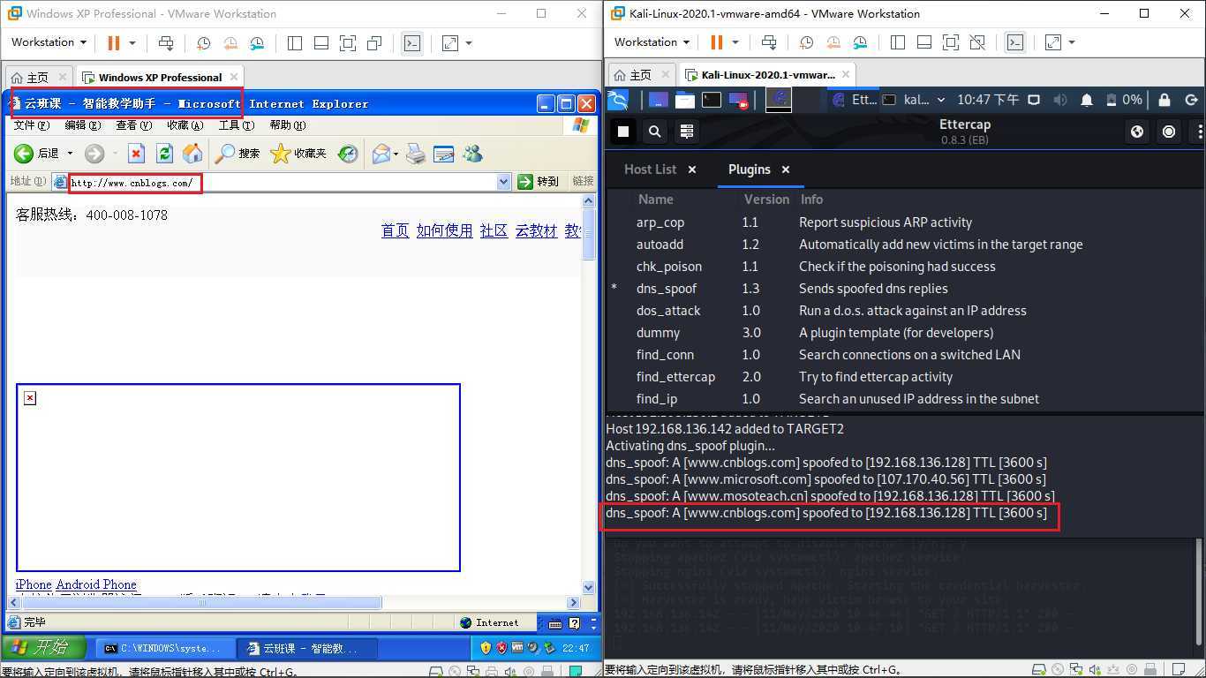Click the 云教材 link on the webpage
The width and height of the screenshot is (1206, 678).
pyautogui.click(x=537, y=230)
